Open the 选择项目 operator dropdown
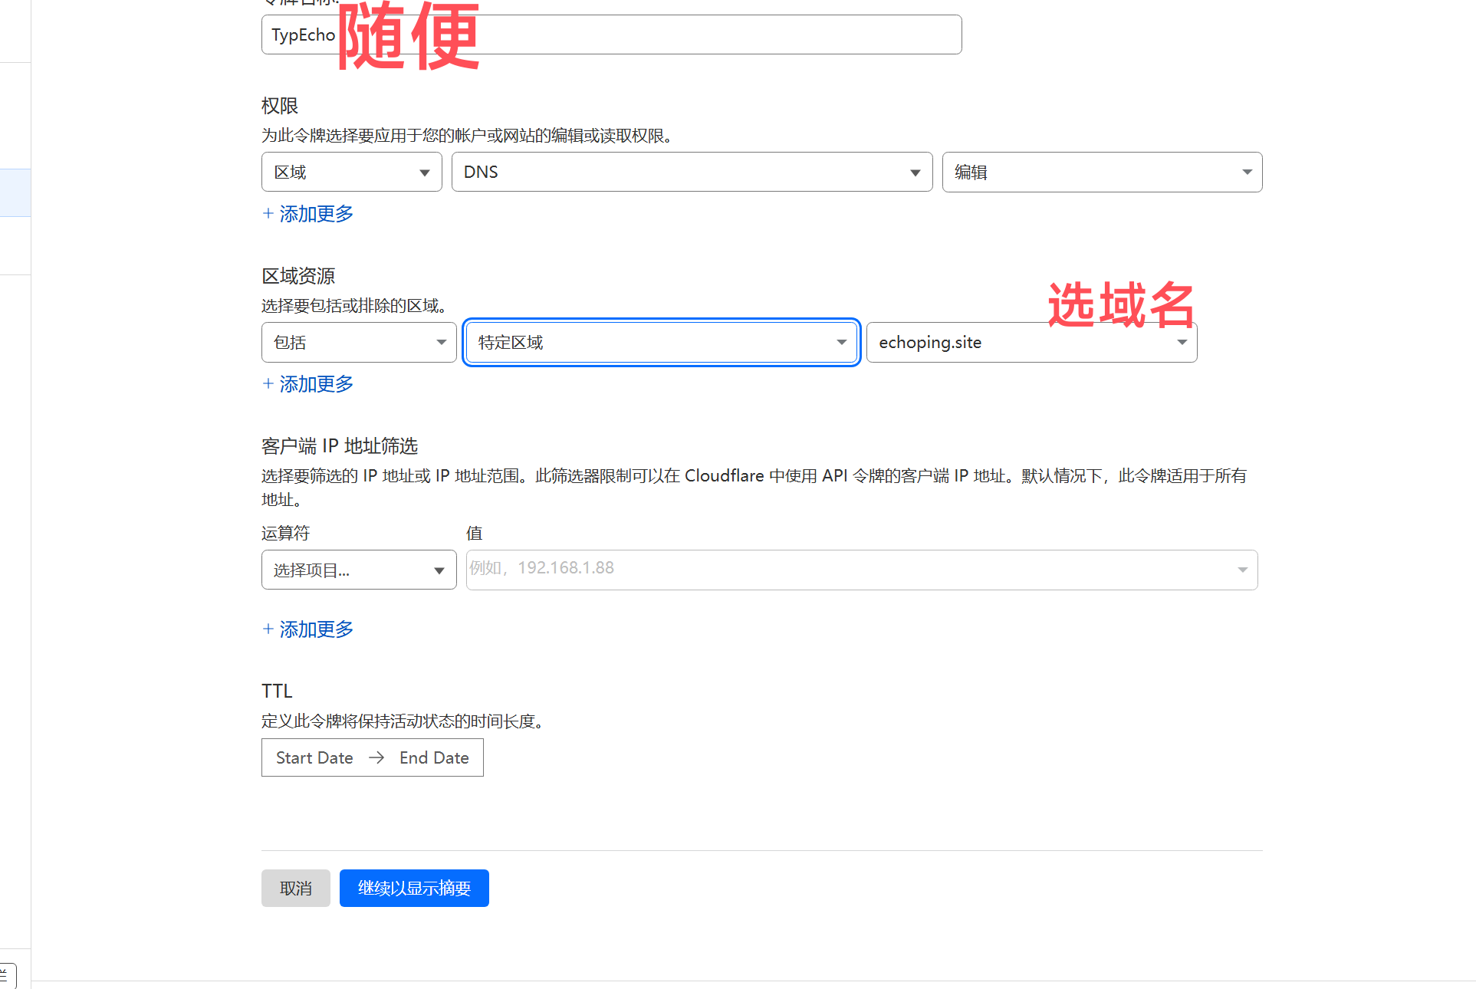 point(358,570)
